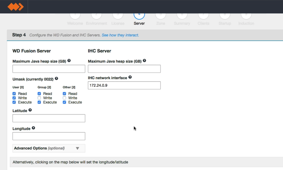Go to Environment wizard step
283x170 pixels.
pyautogui.click(x=97, y=19)
